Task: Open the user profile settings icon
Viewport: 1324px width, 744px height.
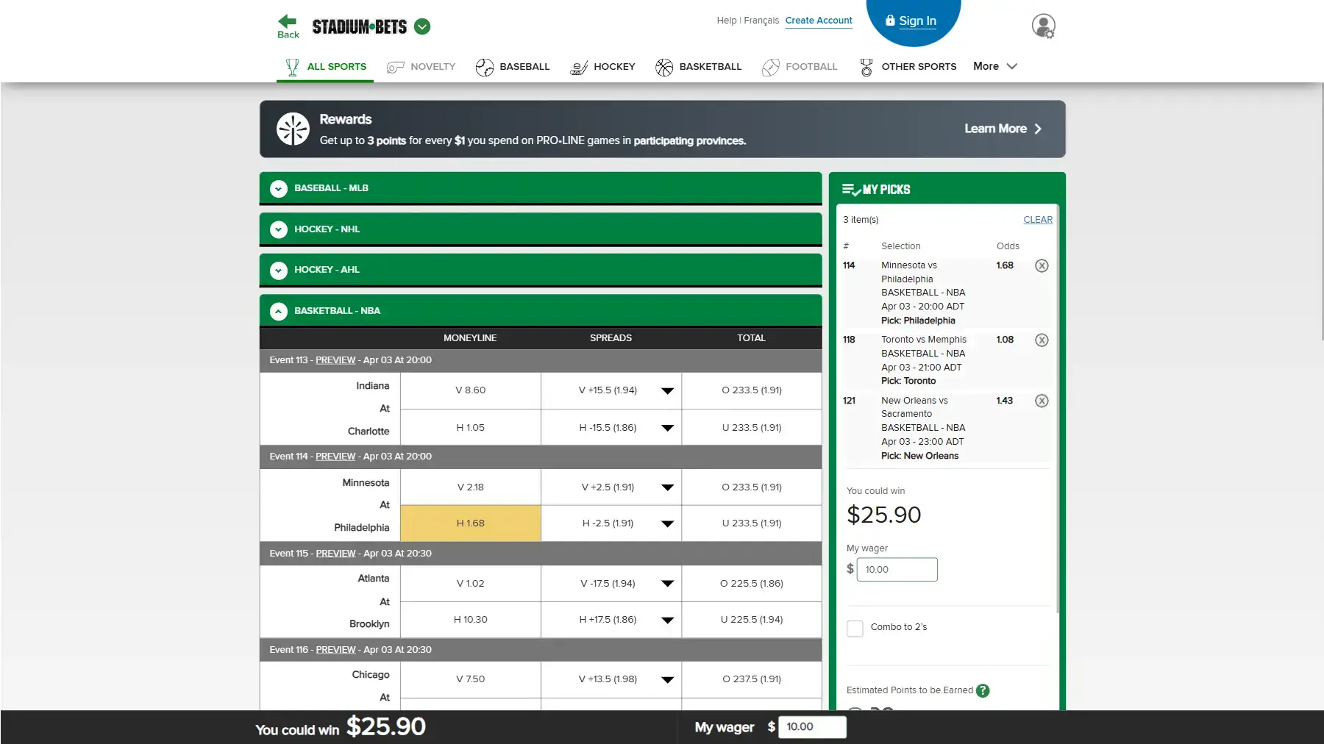Action: point(1043,26)
